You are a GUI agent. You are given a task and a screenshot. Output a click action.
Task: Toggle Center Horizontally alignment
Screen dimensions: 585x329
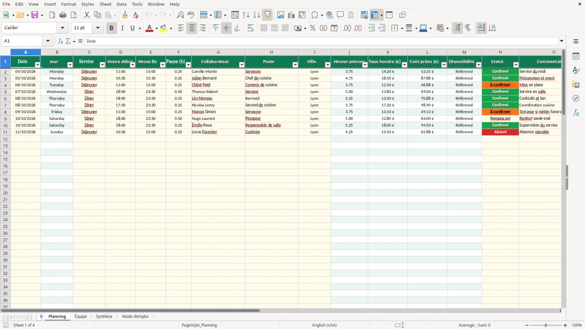192,28
